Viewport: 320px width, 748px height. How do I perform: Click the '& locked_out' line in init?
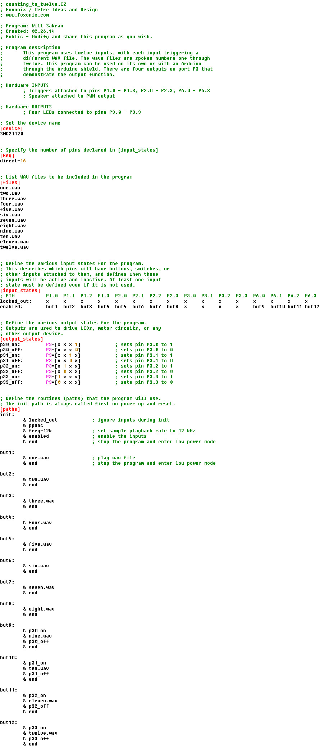(40, 420)
